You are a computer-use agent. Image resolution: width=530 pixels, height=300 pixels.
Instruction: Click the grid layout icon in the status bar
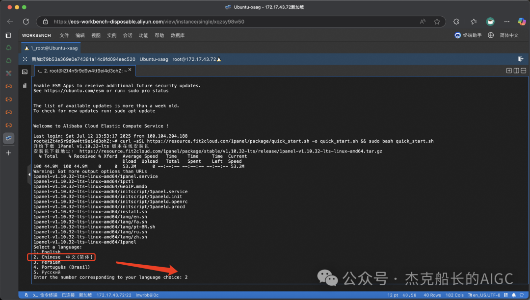[x=505, y=295]
